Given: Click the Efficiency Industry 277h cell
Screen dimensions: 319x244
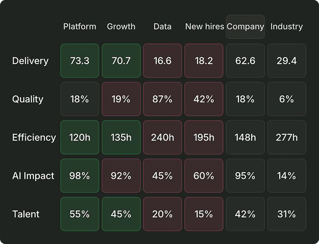Looking at the screenshot, I should [287, 137].
